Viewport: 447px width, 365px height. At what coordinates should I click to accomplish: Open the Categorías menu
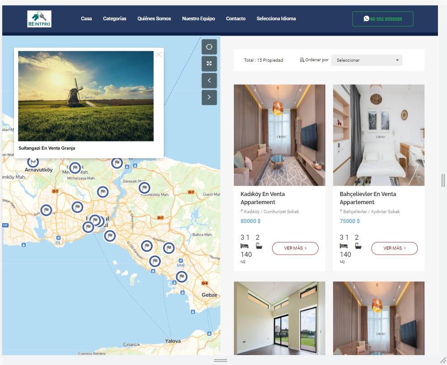115,18
